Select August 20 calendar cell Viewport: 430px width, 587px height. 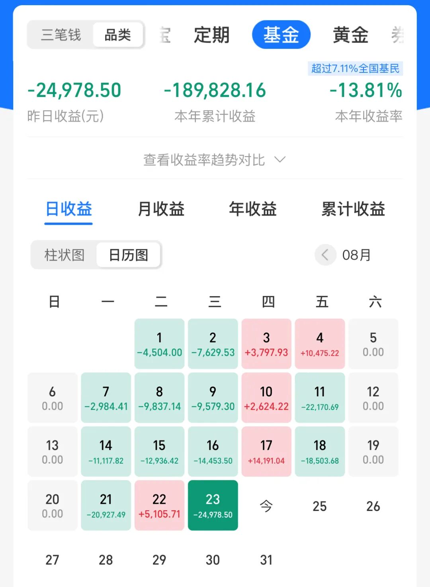tap(53, 505)
